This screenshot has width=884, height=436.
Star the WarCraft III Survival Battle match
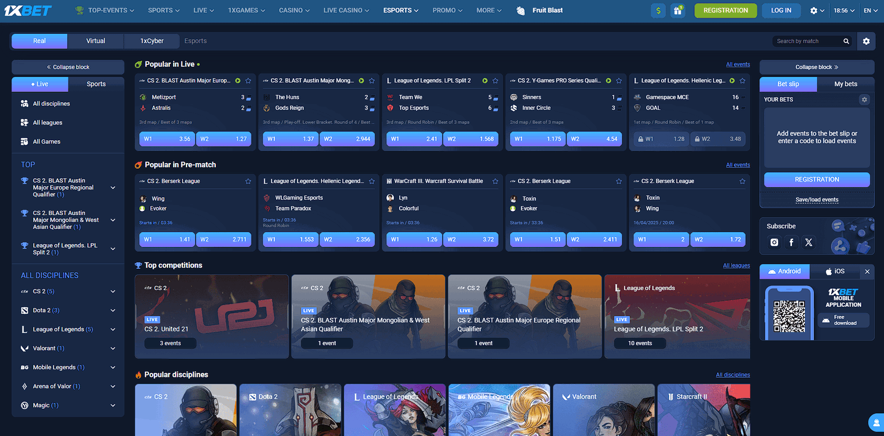click(495, 181)
